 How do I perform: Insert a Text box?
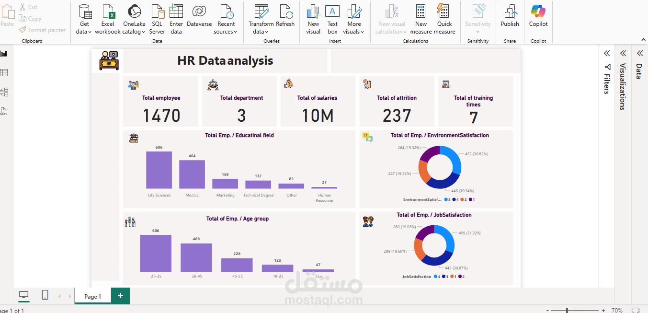click(x=332, y=19)
